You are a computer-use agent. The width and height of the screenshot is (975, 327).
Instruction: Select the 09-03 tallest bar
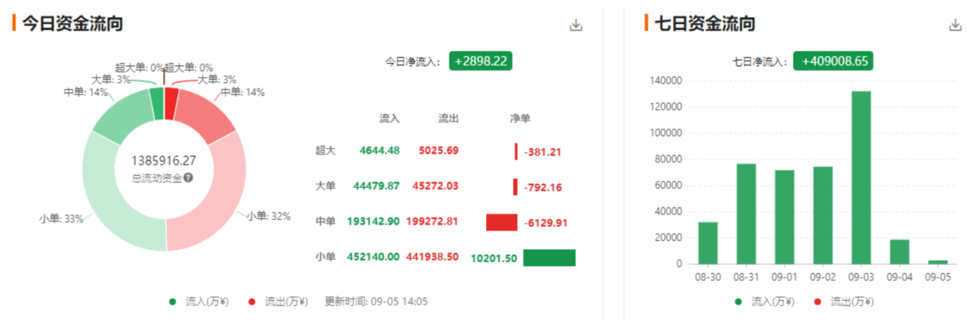[x=860, y=177]
